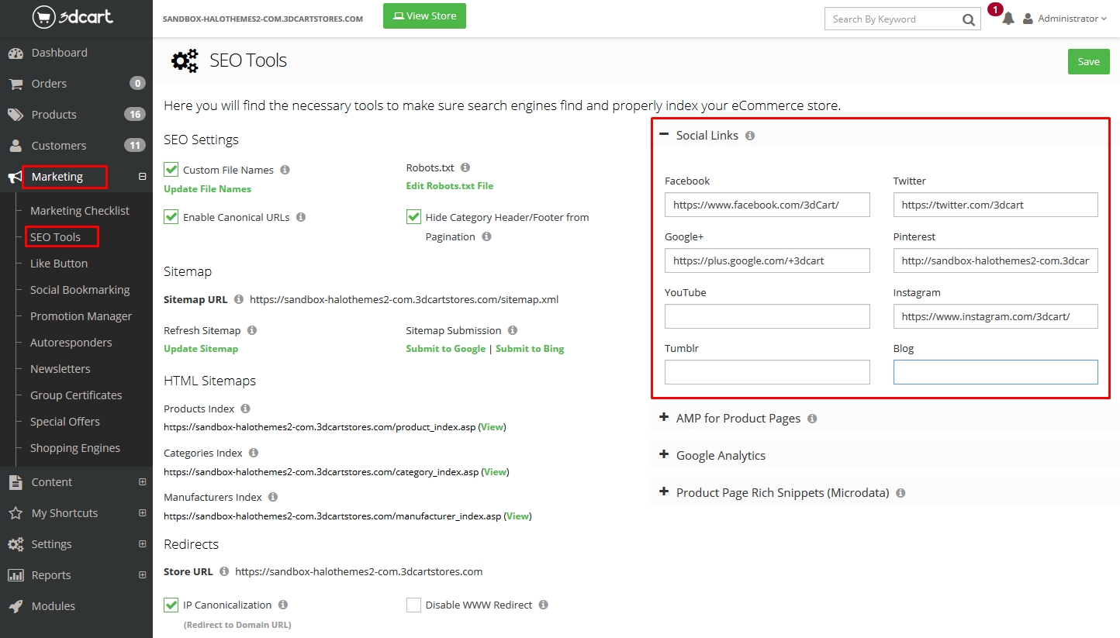The width and height of the screenshot is (1120, 638).
Task: Click info icon beside Custom File Names
Action: (285, 170)
